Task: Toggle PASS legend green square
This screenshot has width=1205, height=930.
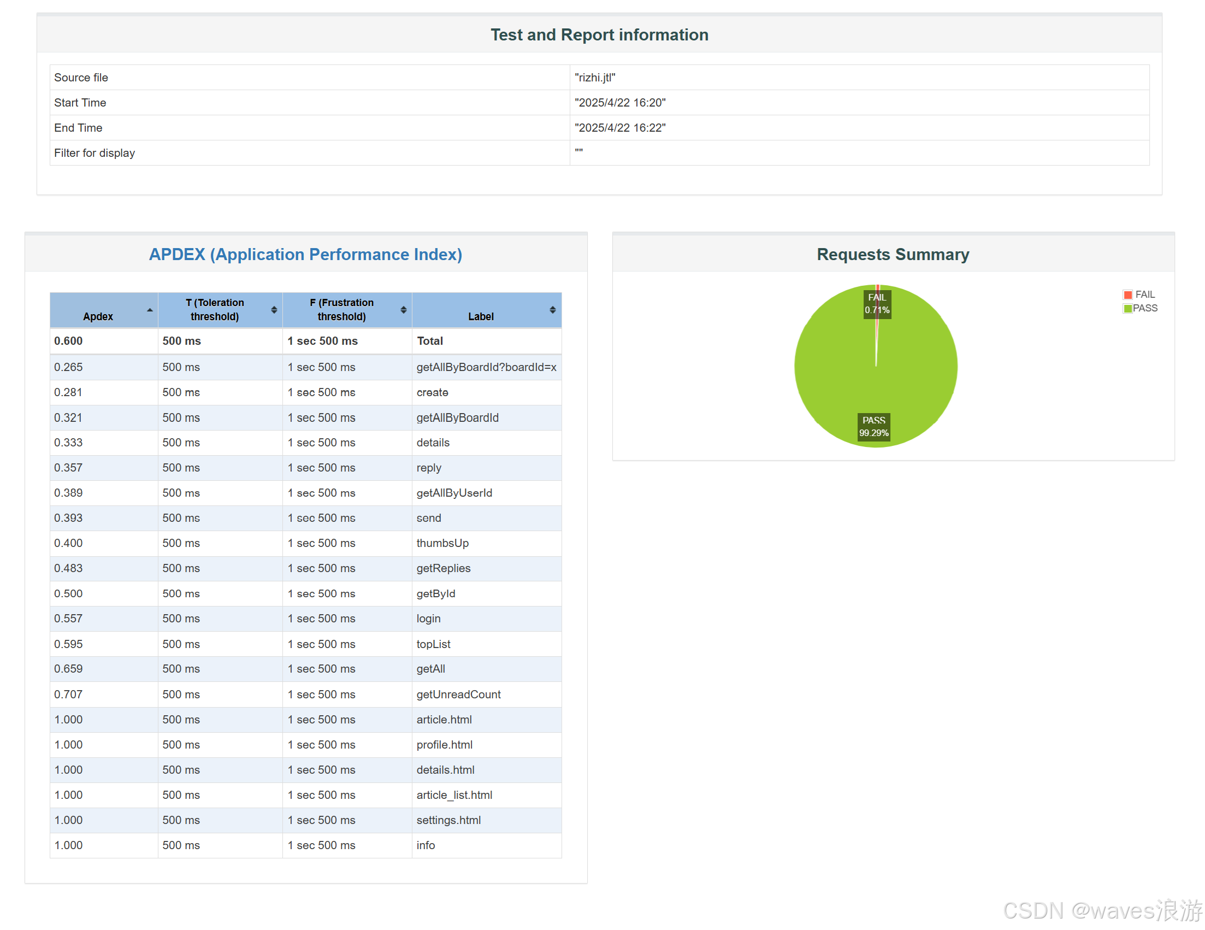Action: [x=1128, y=309]
